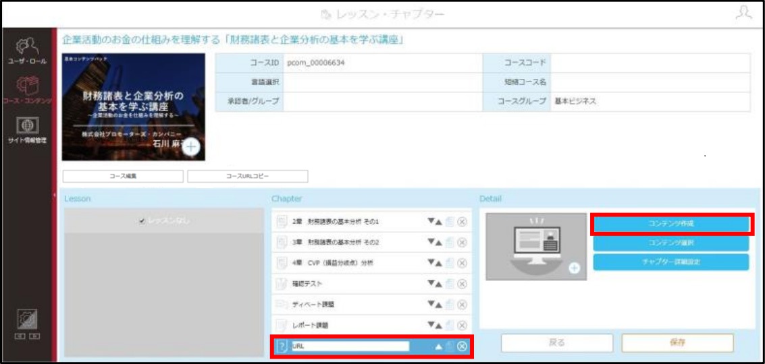Move the 4章 CVP chapter down
This screenshot has width=765, height=364.
point(431,263)
